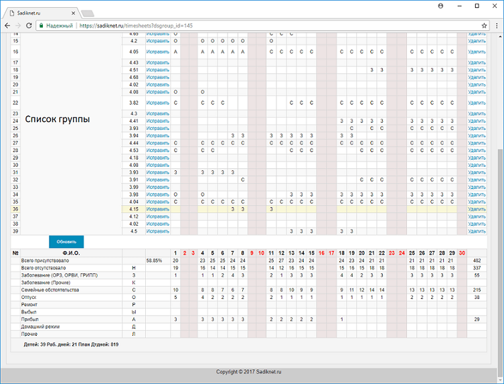Click Удалить link in row 22
Screen dimensions: 504x384
477,103
